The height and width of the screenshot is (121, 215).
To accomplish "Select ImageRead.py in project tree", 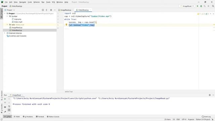I will pos(17,28).
